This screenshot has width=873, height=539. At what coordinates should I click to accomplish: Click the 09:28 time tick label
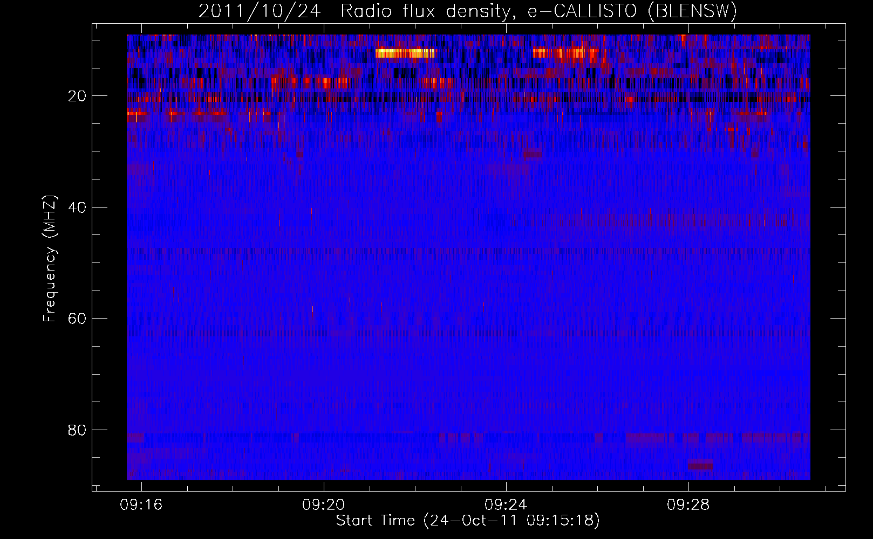pos(688,505)
